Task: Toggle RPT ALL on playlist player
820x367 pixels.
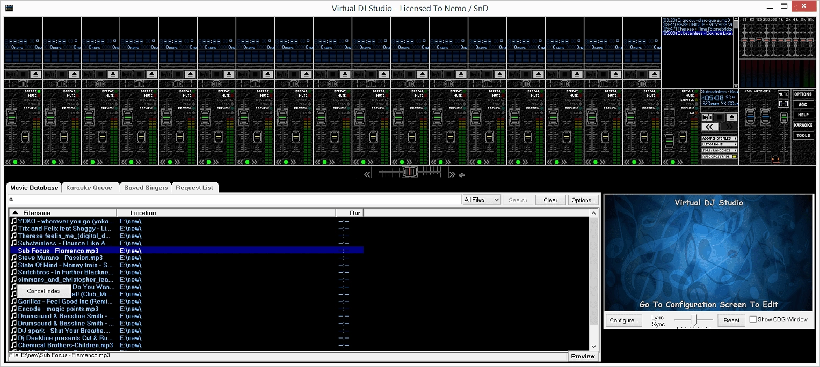Action: click(696, 91)
